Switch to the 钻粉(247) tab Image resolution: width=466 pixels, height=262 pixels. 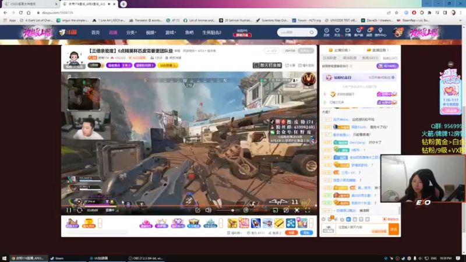pyautogui.click(x=390, y=58)
